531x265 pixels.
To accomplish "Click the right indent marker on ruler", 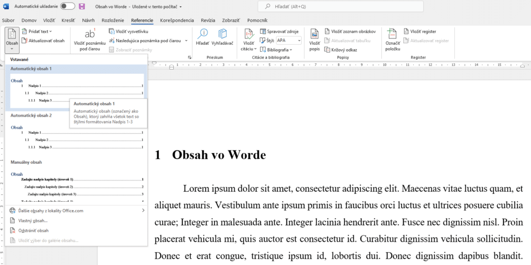I will pyautogui.click(x=522, y=66).
